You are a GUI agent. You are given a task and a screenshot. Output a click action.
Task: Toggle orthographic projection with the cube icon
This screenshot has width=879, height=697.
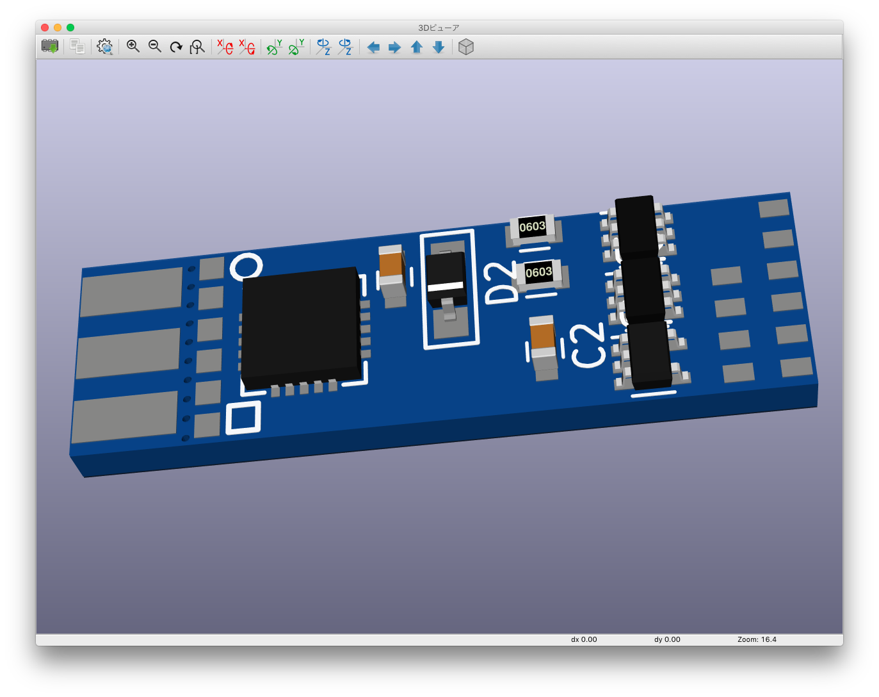coord(466,47)
